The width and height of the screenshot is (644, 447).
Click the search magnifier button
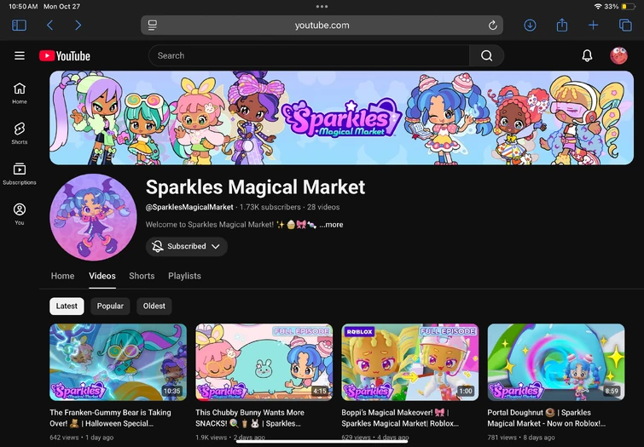(x=487, y=56)
